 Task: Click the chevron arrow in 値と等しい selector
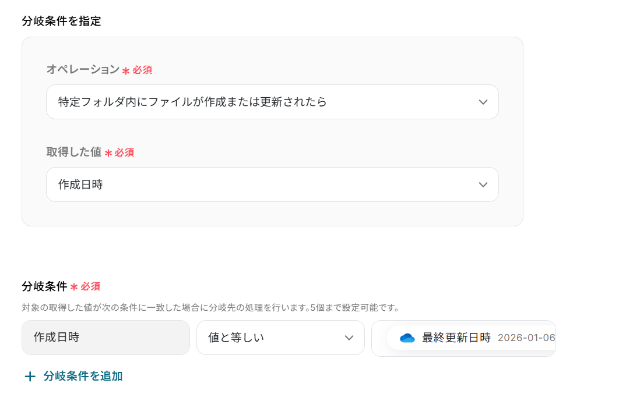(349, 338)
